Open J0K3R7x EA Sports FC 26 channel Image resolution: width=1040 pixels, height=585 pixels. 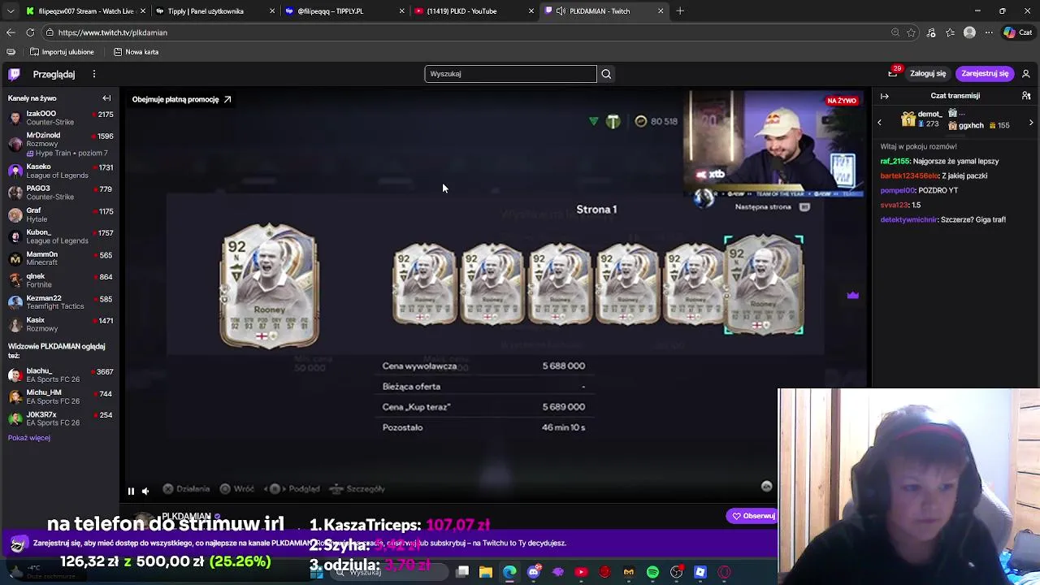(61, 418)
